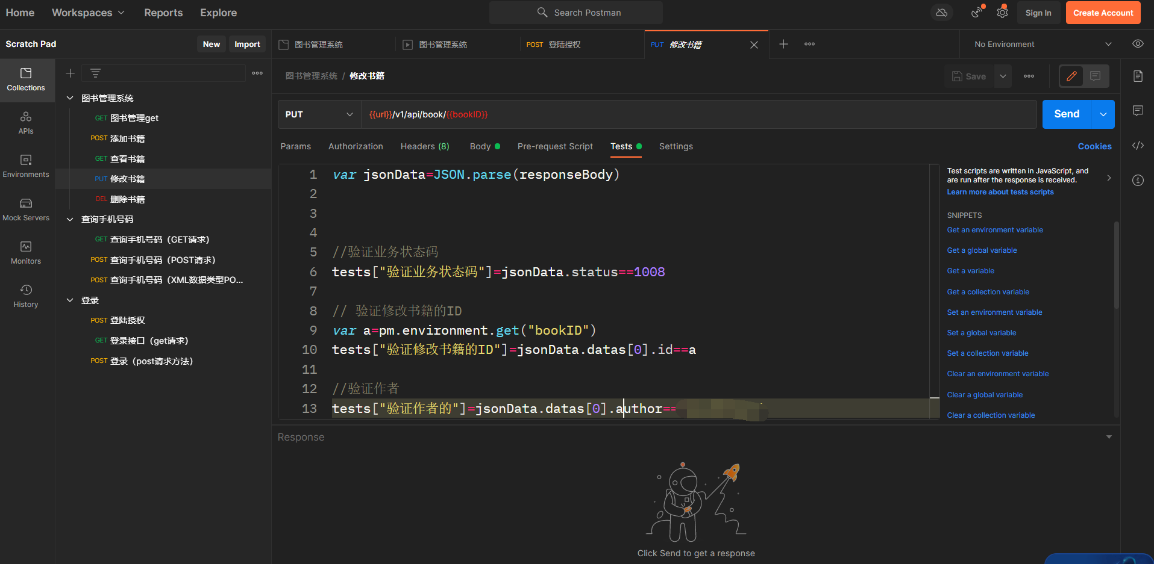This screenshot has width=1154, height=564.
Task: Open the satellite capture requests icon
Action: 977,13
